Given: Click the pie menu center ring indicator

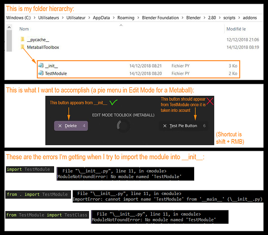Looking at the screenshot, I should [123, 126].
